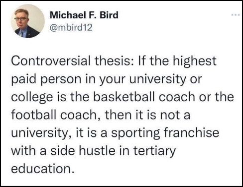The width and height of the screenshot is (243, 187).
Task: Click the words "Controversial thesis:" in the tweet
Action: click(72, 61)
